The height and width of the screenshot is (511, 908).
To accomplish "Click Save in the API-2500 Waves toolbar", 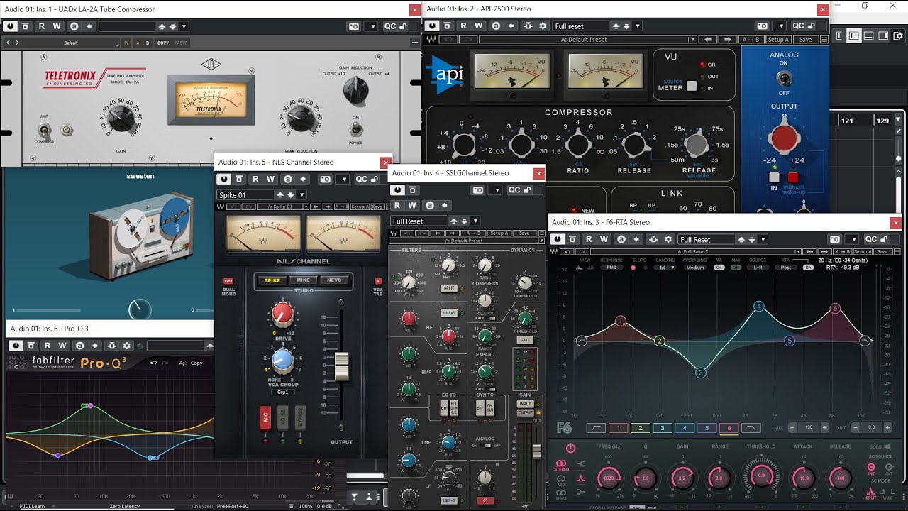I will coord(805,40).
